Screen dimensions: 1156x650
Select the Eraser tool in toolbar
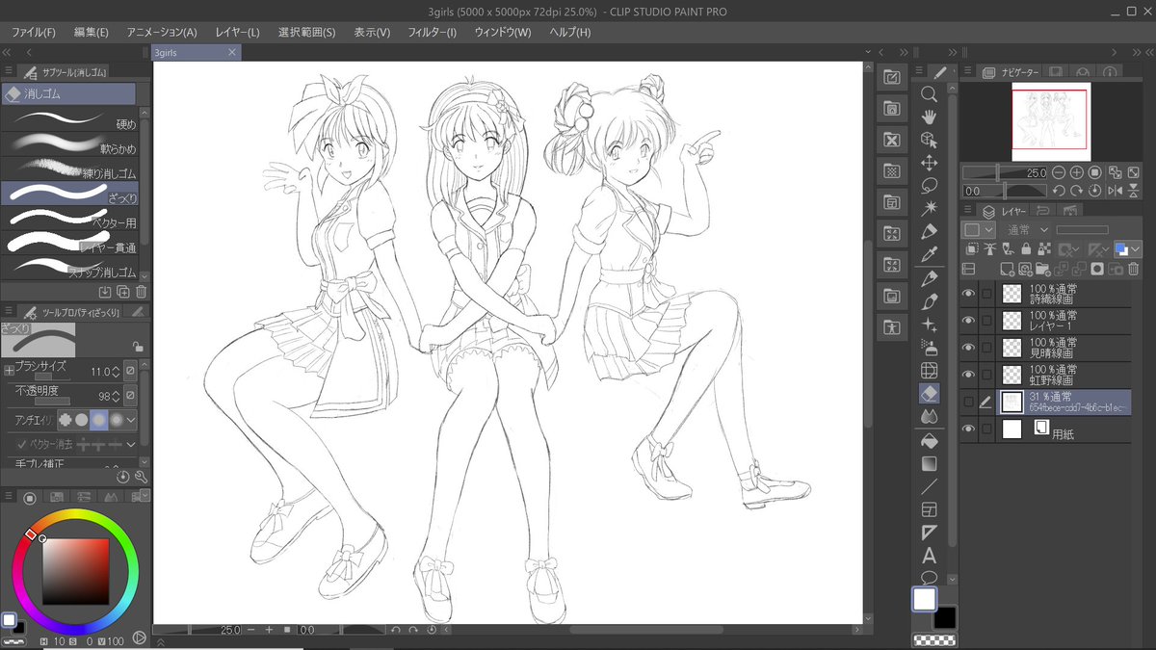[930, 393]
